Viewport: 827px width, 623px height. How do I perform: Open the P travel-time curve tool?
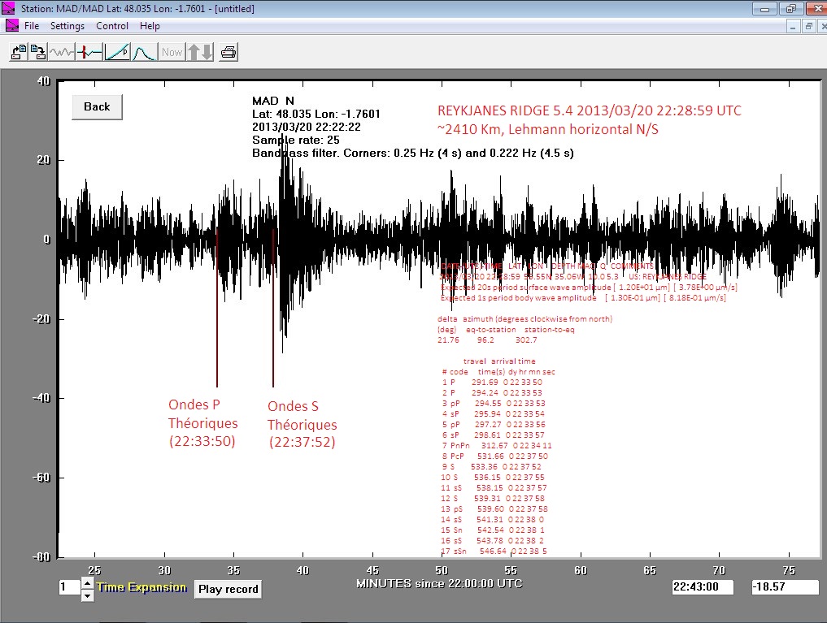tap(117, 52)
